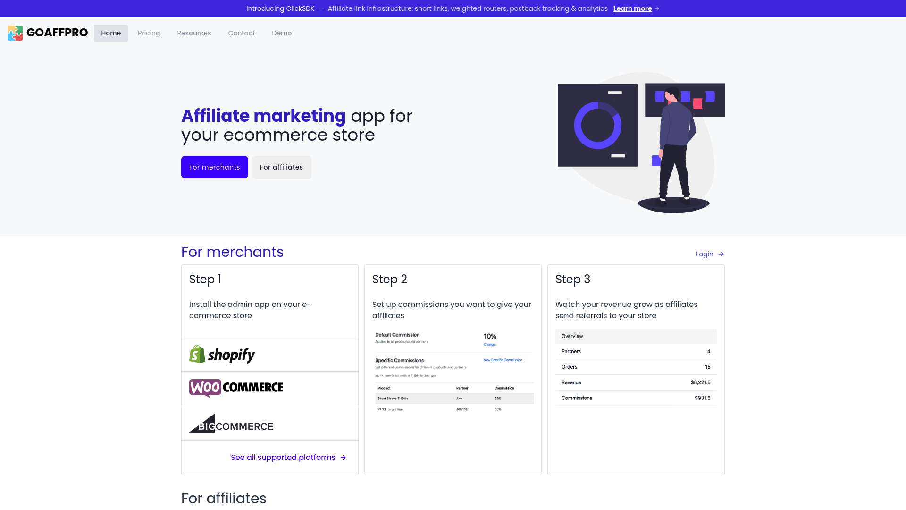Open the Pricing page
Screen dimensions: 906x510
pyautogui.click(x=149, y=33)
